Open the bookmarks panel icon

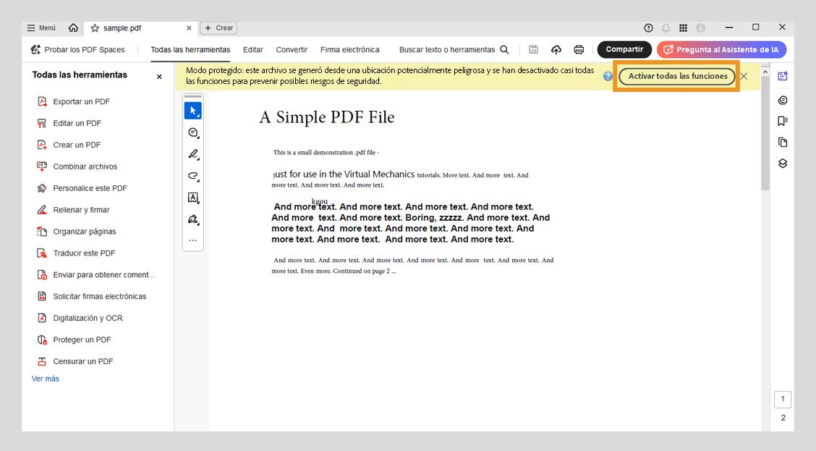point(783,121)
